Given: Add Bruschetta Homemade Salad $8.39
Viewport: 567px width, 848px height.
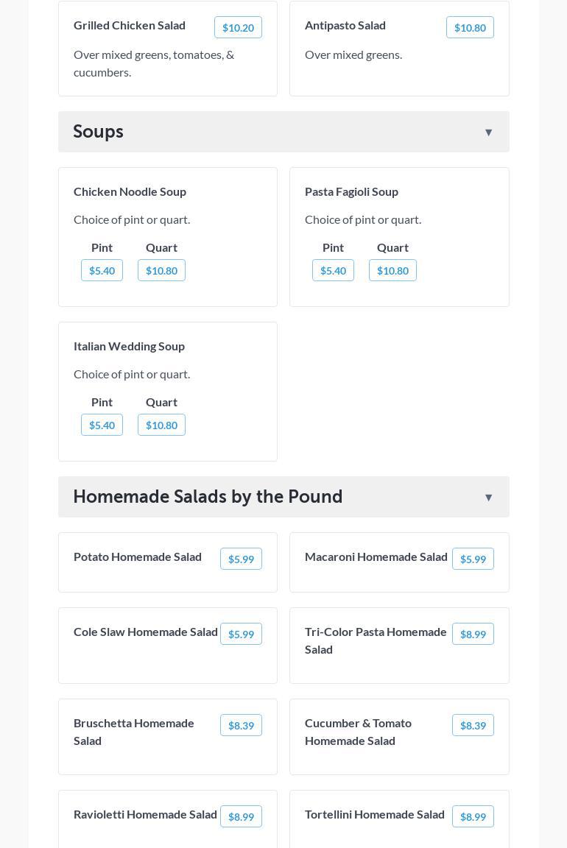Looking at the screenshot, I should click(241, 726).
